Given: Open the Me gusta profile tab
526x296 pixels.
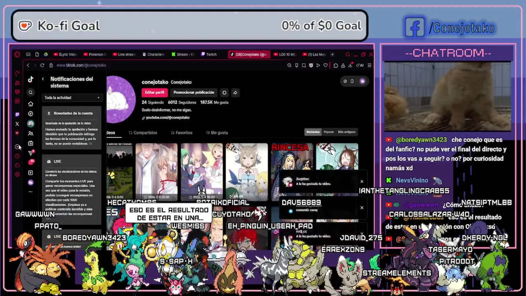Looking at the screenshot, I should tap(217, 133).
